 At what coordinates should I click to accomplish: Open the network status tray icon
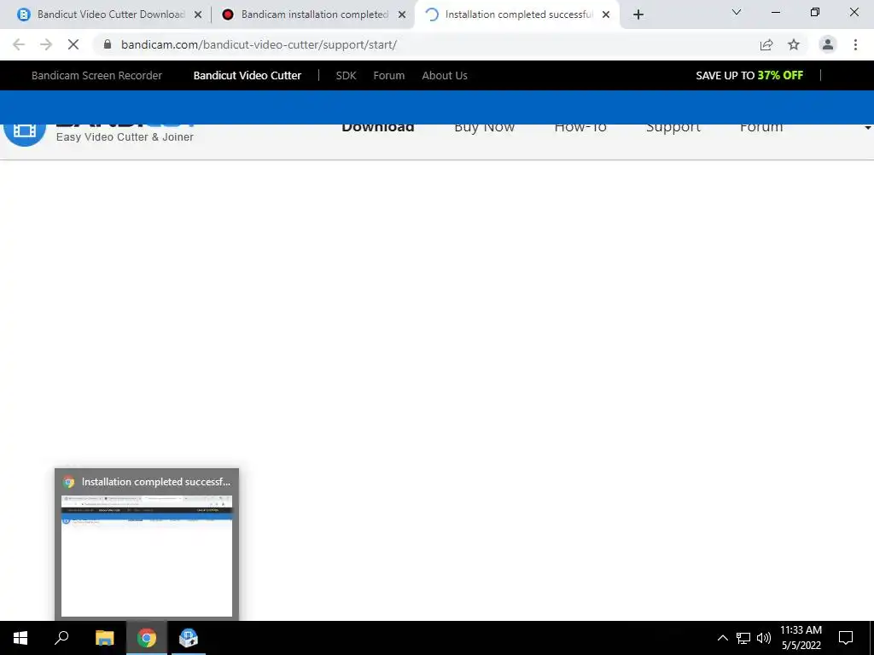743,638
